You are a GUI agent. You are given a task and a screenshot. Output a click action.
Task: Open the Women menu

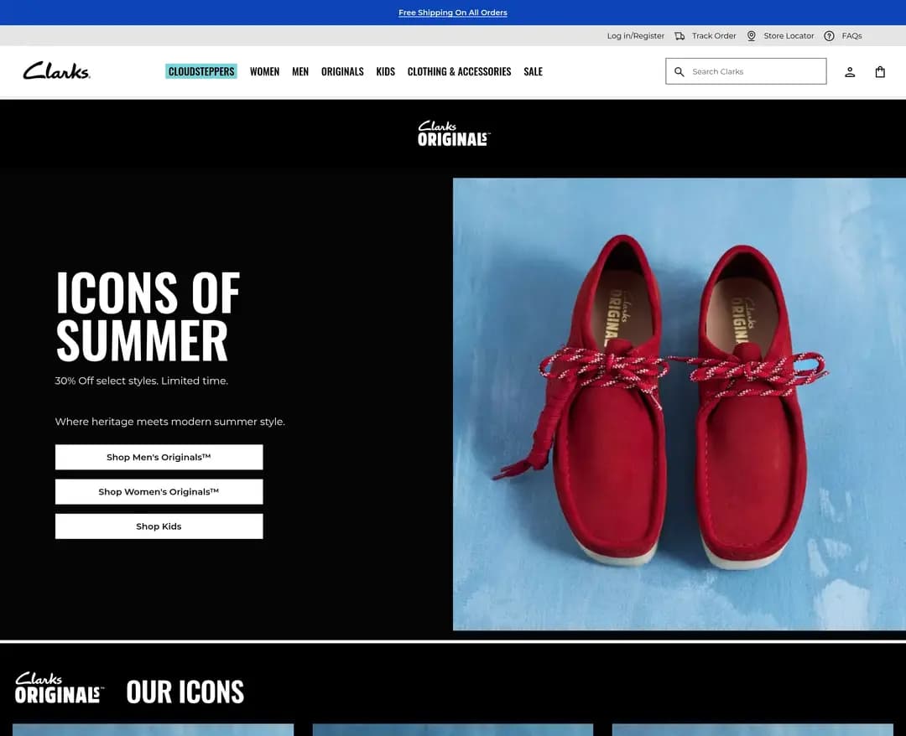[x=264, y=71]
